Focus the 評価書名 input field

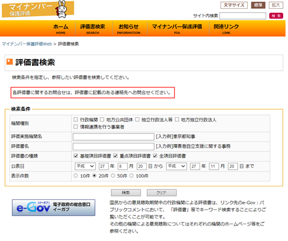113,147
